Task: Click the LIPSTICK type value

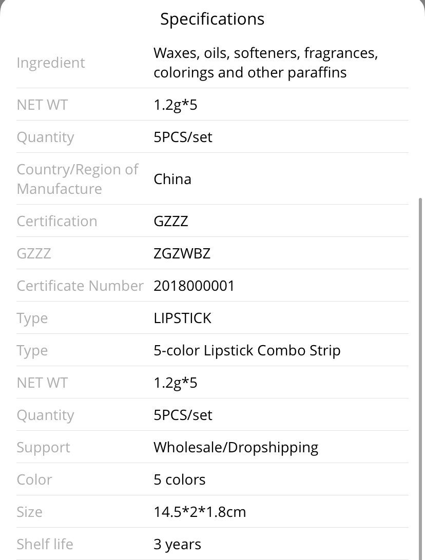Action: pos(182,318)
